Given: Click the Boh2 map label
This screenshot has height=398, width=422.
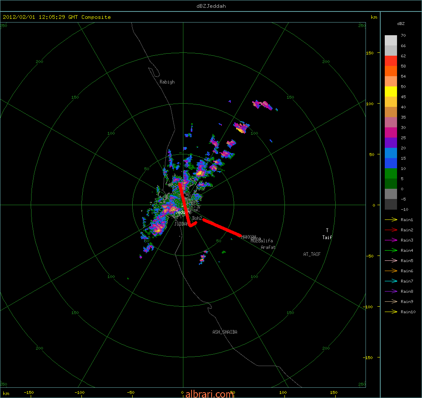Looking at the screenshot, I should 197,218.
